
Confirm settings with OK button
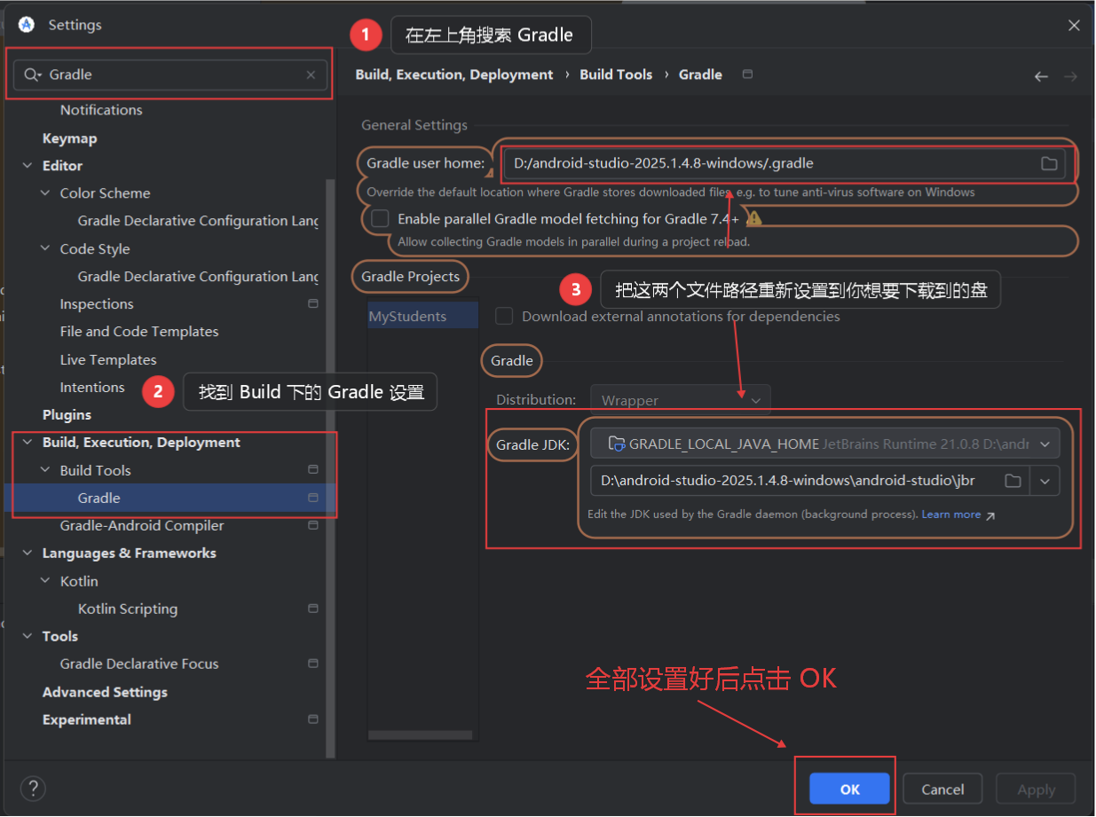(x=849, y=789)
